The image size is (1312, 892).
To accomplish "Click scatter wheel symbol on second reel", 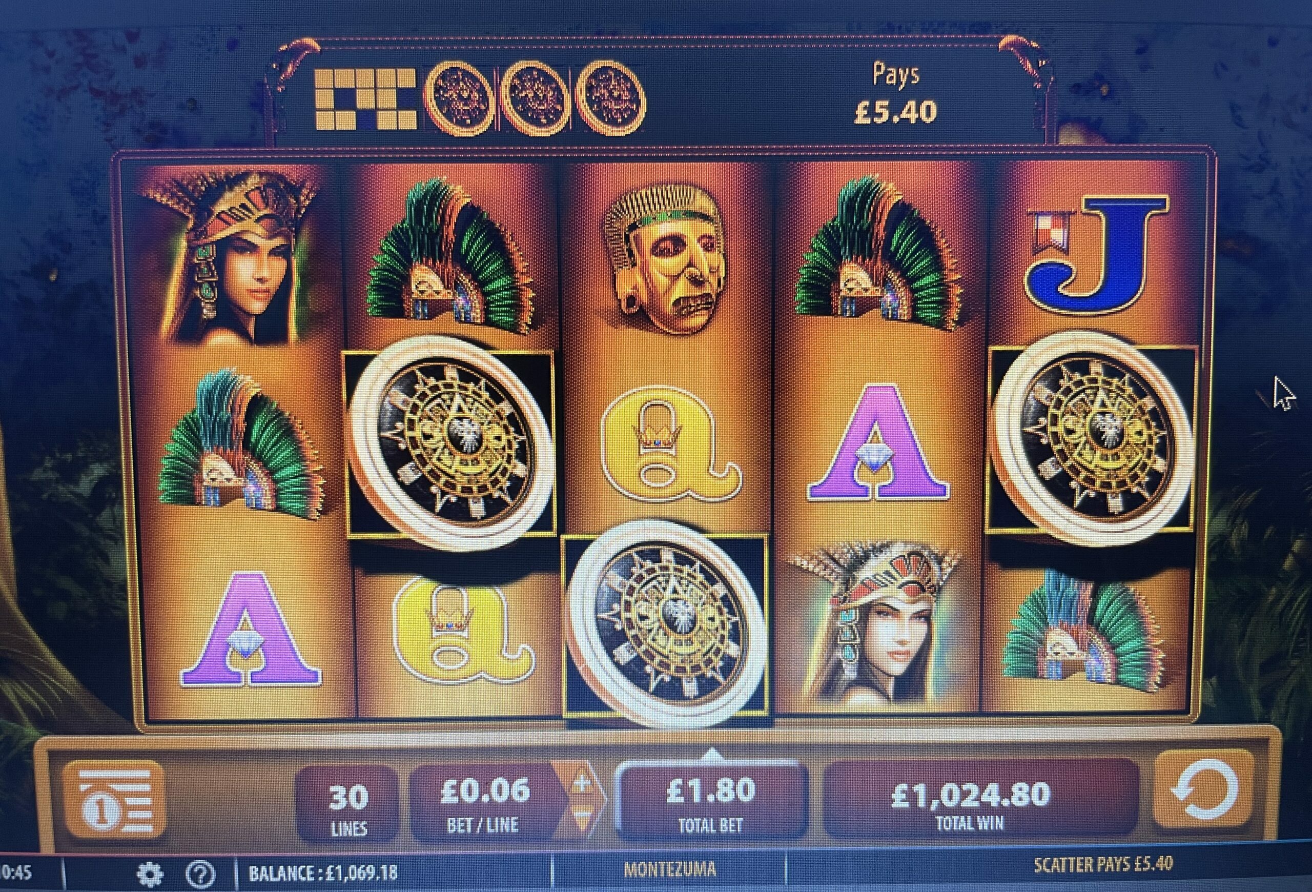I will coord(450,442).
